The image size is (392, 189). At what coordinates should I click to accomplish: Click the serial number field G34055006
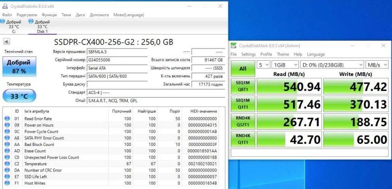point(117,60)
